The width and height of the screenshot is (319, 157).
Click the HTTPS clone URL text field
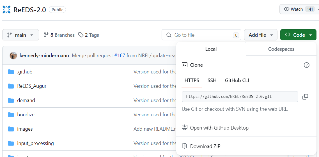pyautogui.click(x=240, y=97)
